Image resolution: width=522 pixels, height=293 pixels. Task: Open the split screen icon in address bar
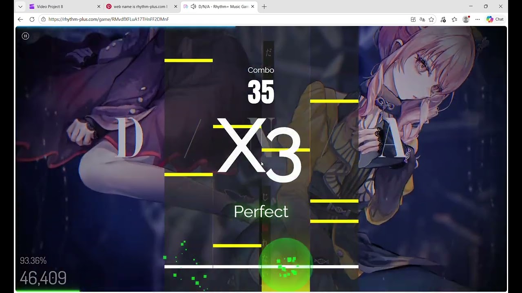(x=413, y=19)
